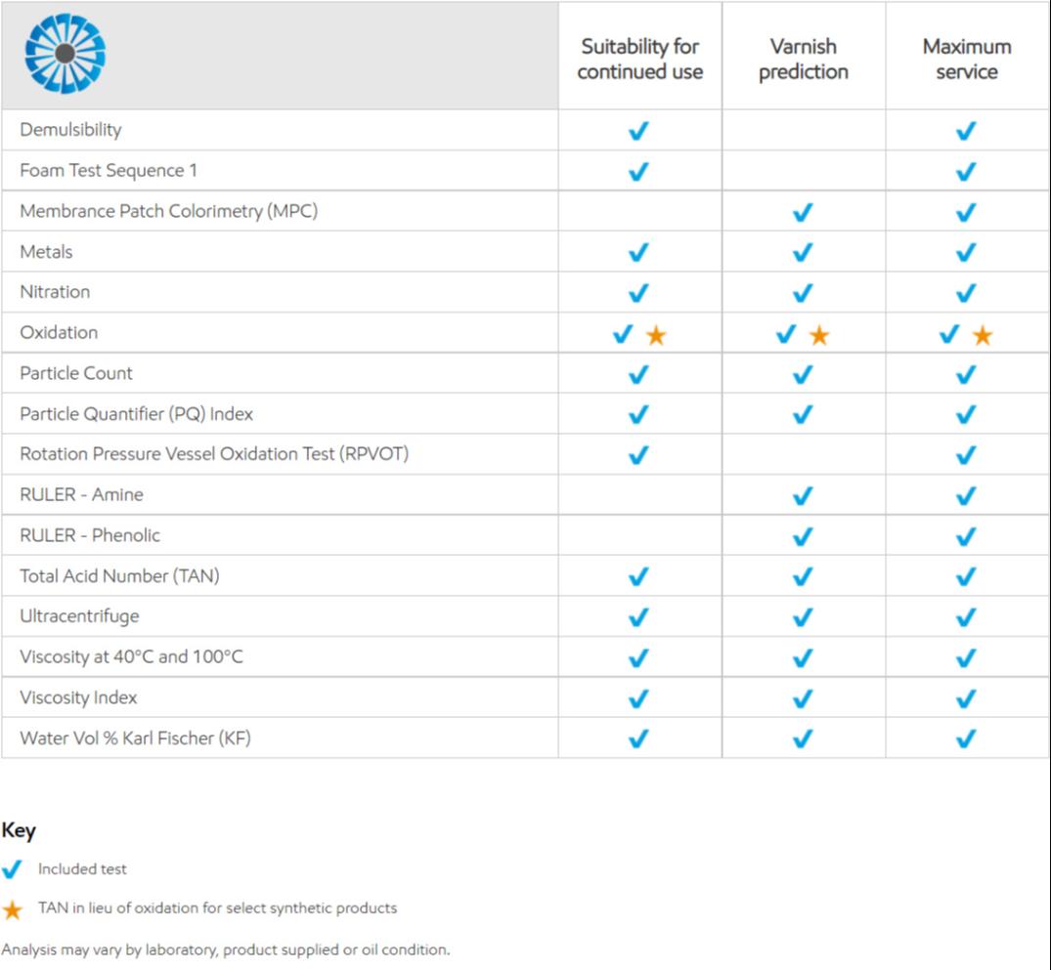Click the orange star in Oxidation Maximum service cell
Image resolution: width=1051 pixels, height=970 pixels.
983,335
